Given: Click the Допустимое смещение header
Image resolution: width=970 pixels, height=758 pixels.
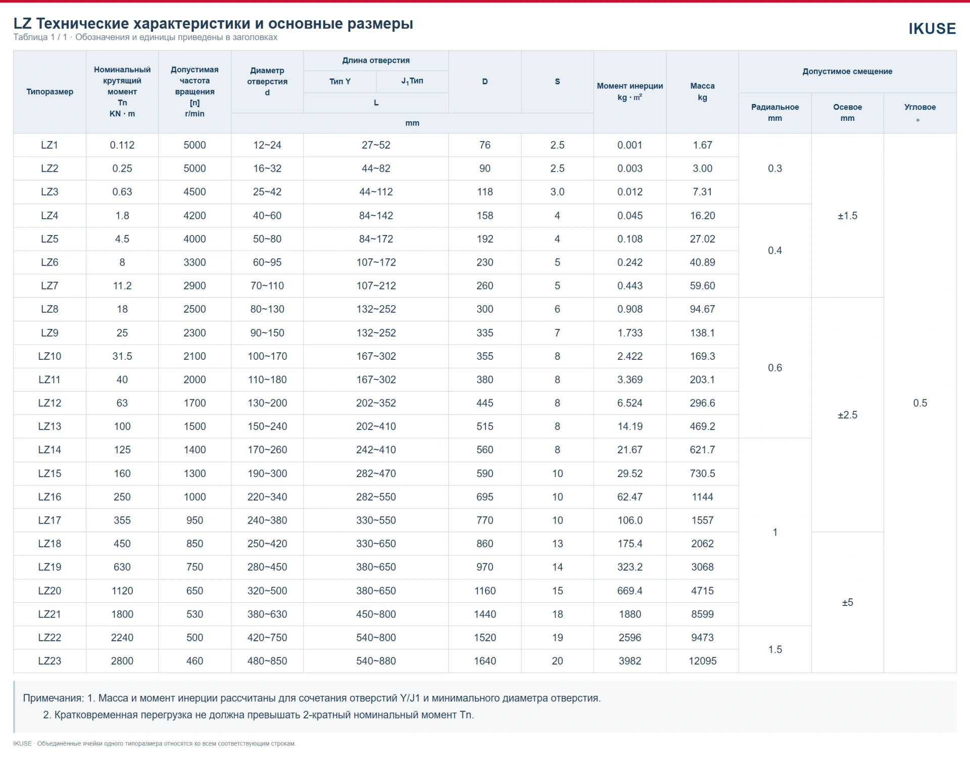Looking at the screenshot, I should (x=847, y=71).
